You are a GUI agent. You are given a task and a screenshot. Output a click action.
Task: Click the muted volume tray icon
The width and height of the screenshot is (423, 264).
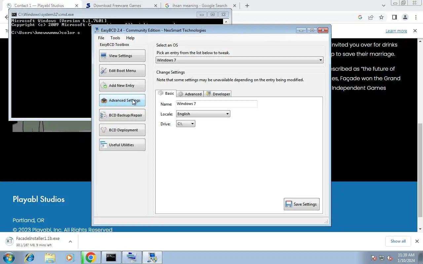390,258
